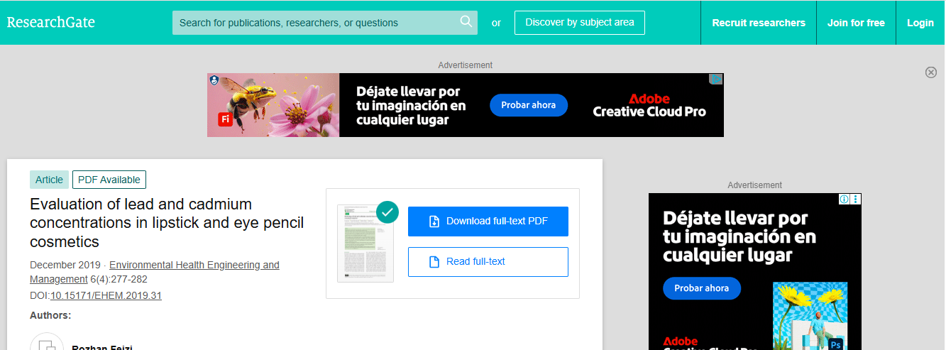The image size is (946, 350).
Task: Open the Login page
Action: (x=920, y=23)
